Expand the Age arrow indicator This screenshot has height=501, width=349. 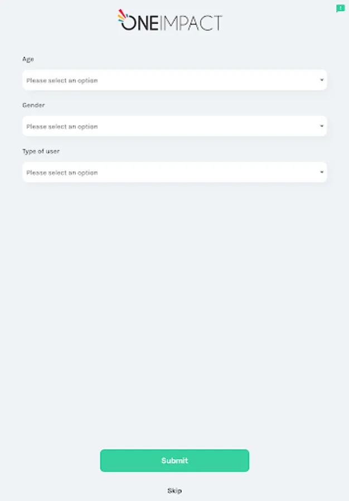click(322, 80)
